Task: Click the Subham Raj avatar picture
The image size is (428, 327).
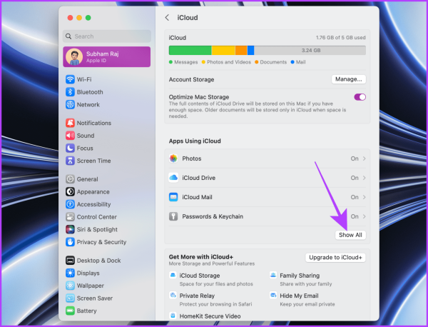Action: pyautogui.click(x=74, y=57)
